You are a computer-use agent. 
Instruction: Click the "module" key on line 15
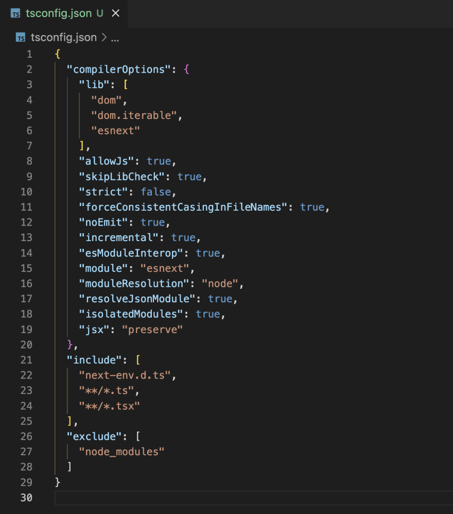click(x=103, y=268)
